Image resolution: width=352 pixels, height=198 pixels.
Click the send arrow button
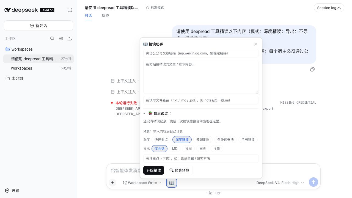coord(313,182)
